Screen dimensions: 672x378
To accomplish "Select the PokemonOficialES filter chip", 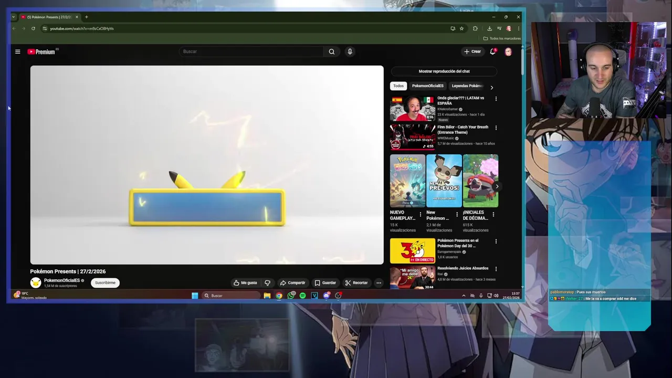I will tap(427, 86).
